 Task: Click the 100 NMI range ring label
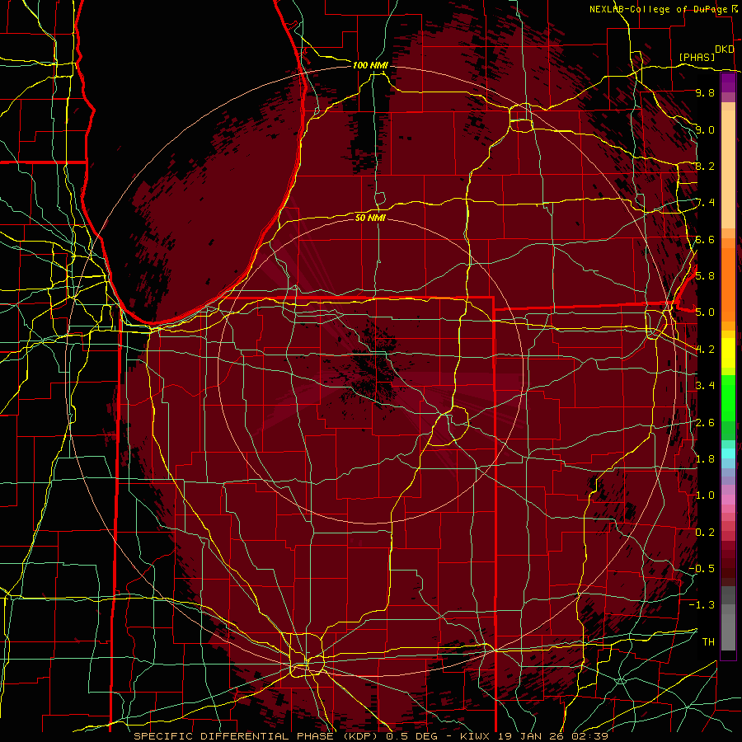point(370,65)
